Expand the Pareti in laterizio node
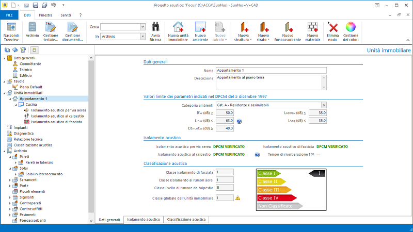 coord(16,162)
